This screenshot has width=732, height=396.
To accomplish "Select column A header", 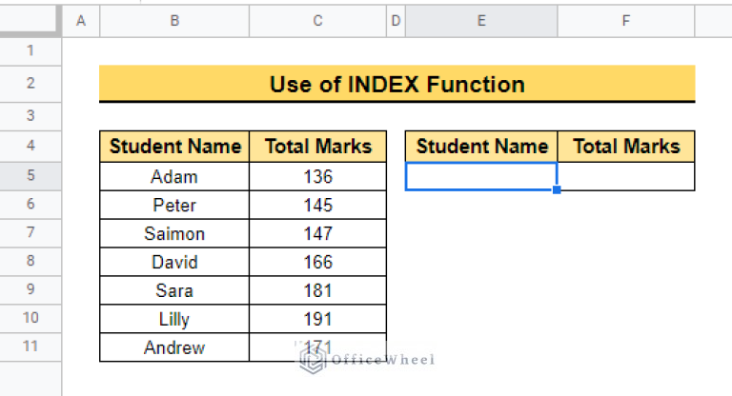I will (81, 21).
